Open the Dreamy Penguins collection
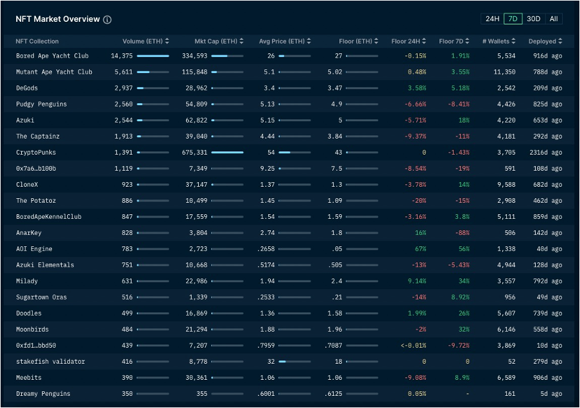The width and height of the screenshot is (580, 408). click(43, 394)
